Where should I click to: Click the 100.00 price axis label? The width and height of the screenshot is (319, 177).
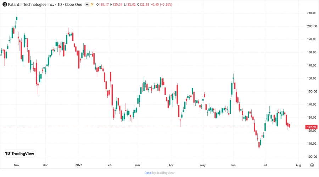312,157
